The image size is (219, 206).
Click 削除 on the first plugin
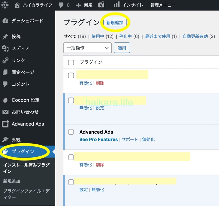(x=100, y=83)
